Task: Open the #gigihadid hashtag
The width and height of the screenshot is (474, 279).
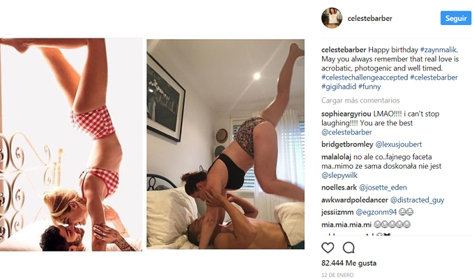Action: (x=339, y=87)
